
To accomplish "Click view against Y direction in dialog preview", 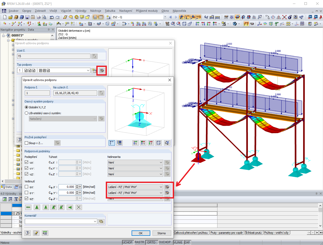I will click(x=143, y=143).
